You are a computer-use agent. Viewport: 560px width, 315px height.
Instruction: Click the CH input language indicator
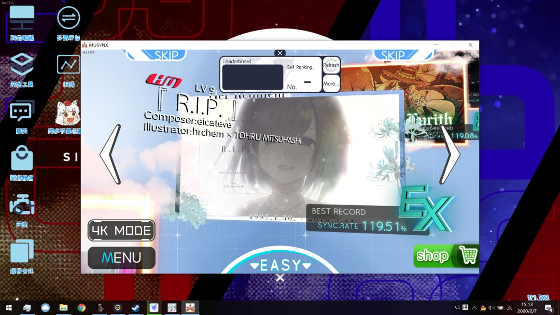(x=457, y=308)
